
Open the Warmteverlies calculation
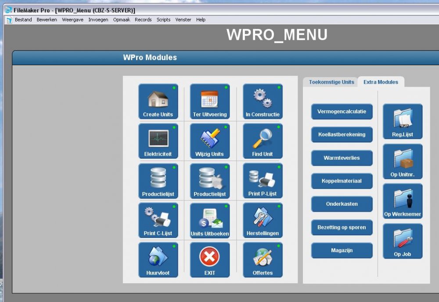342,158
